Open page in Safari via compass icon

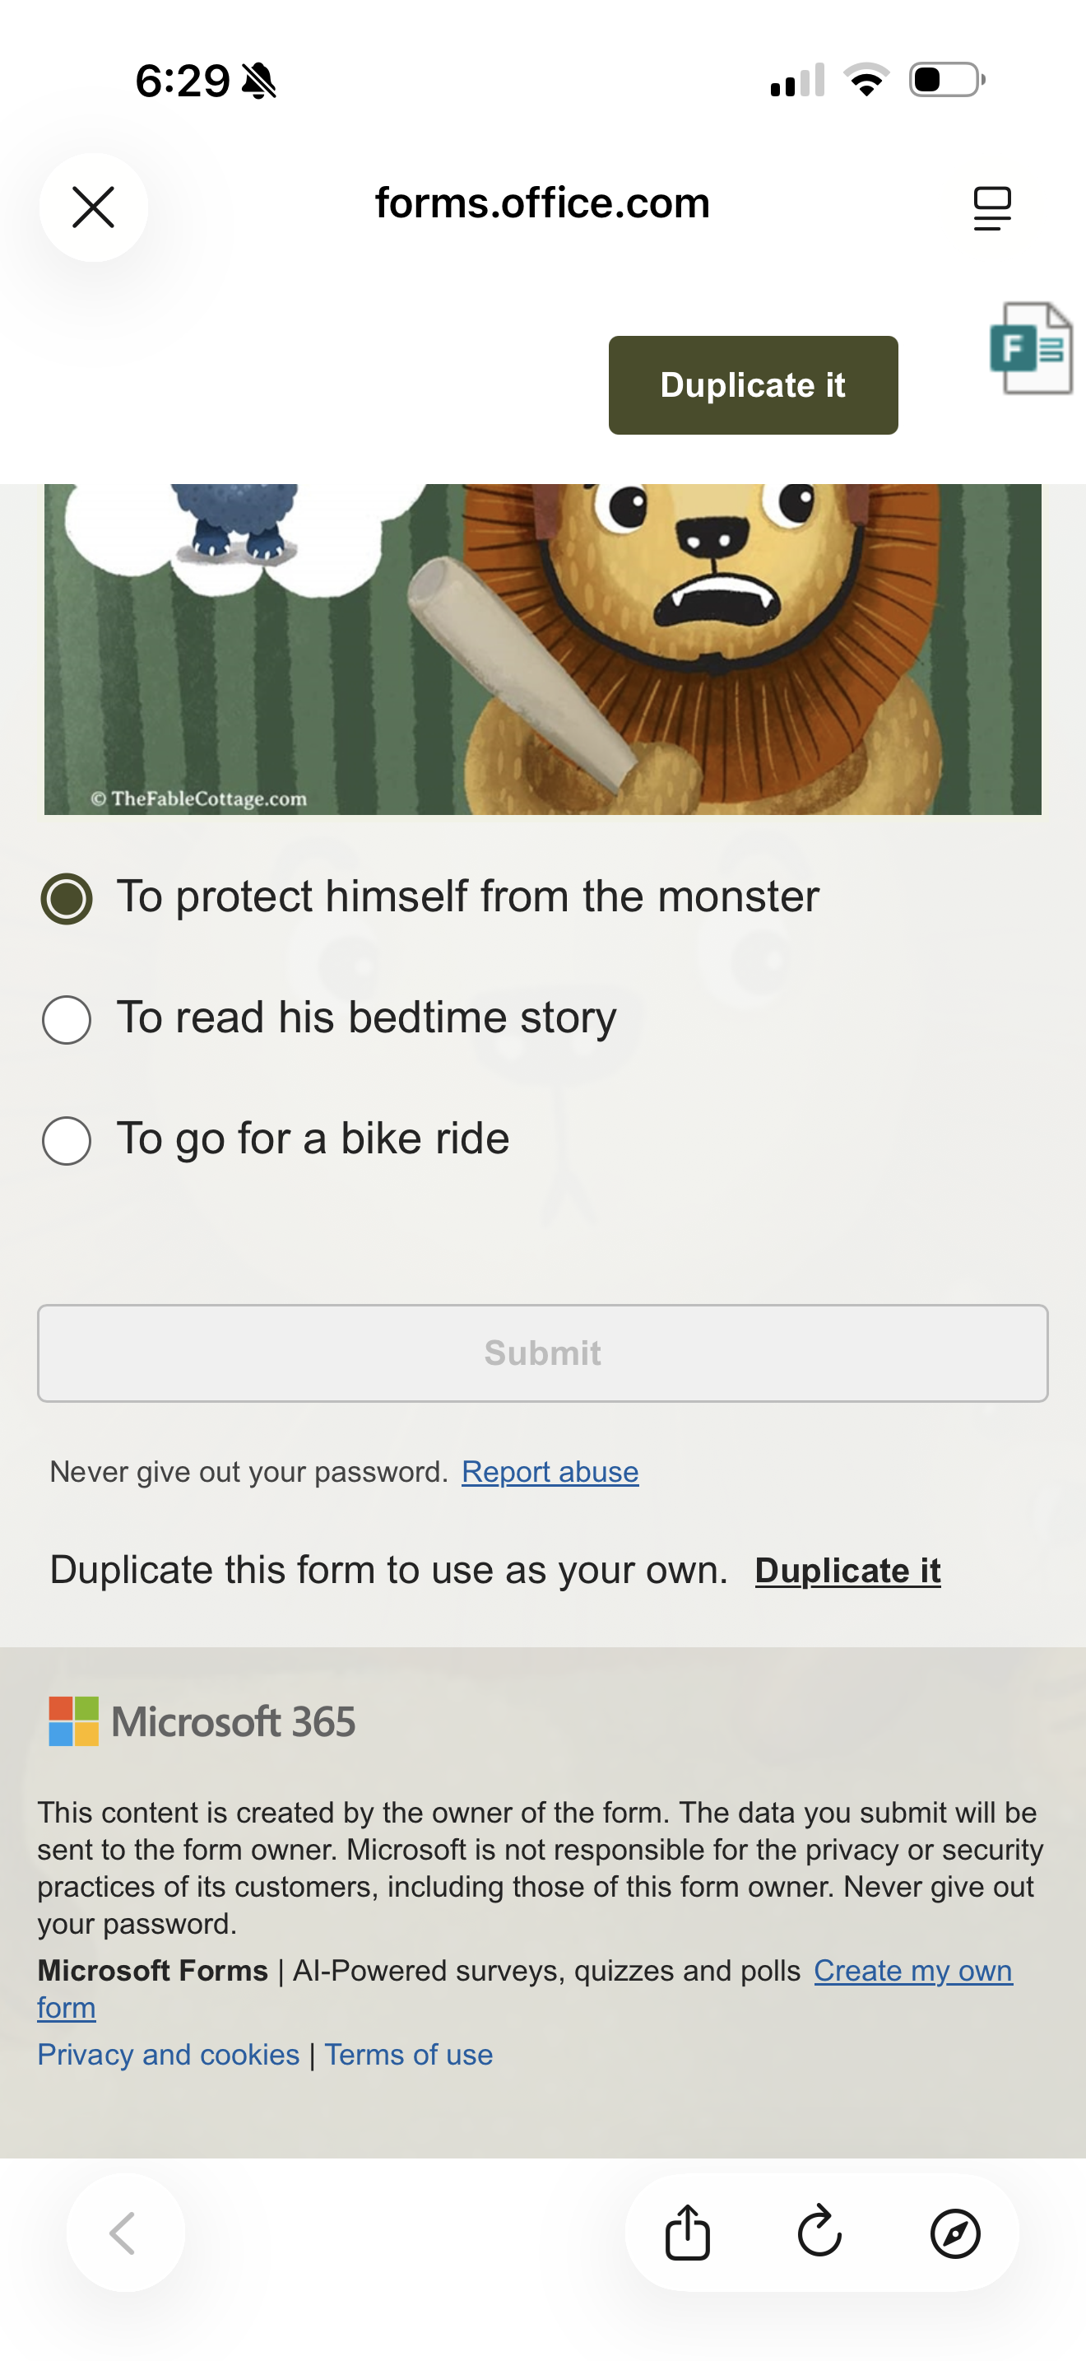click(x=955, y=2232)
